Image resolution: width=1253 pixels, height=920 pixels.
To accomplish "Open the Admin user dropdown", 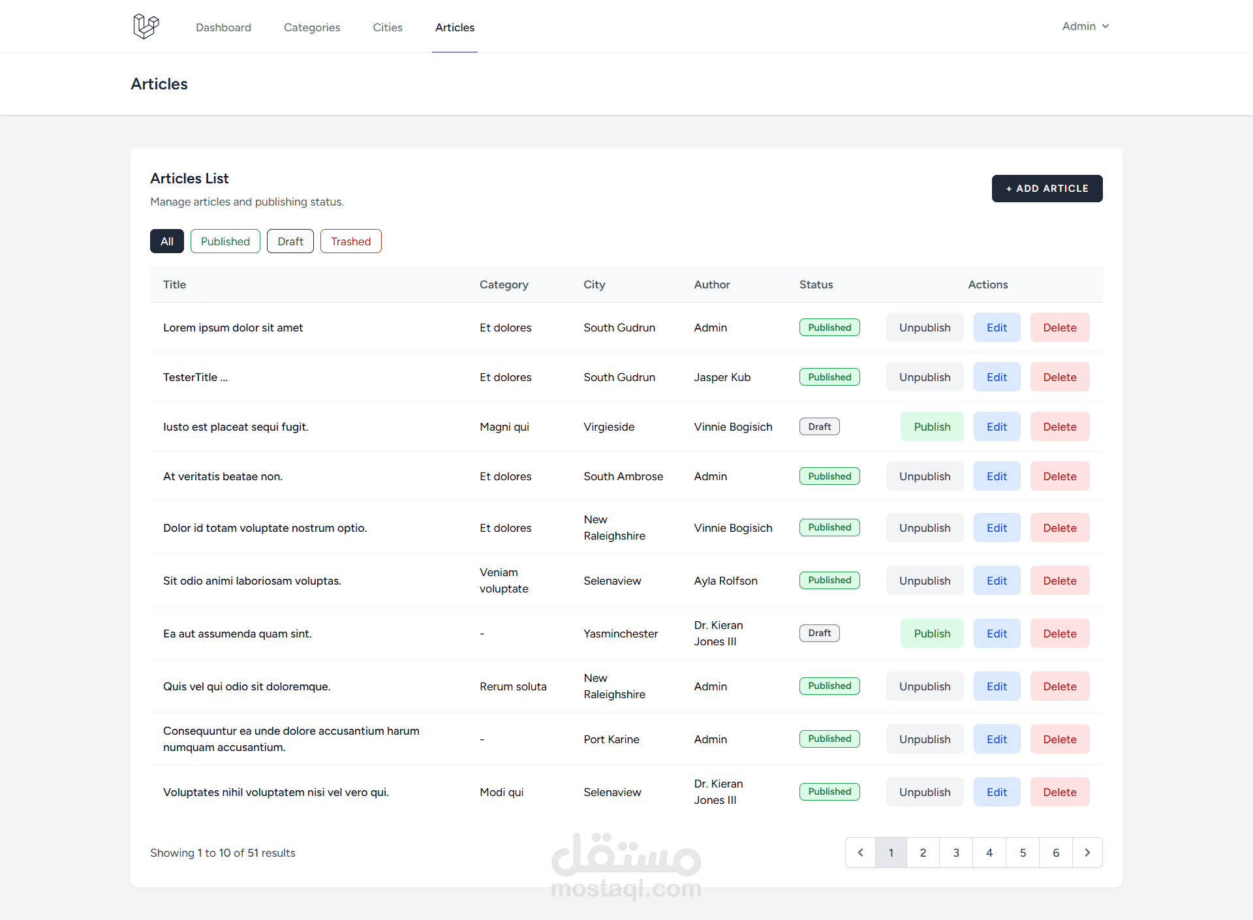I will [1085, 27].
